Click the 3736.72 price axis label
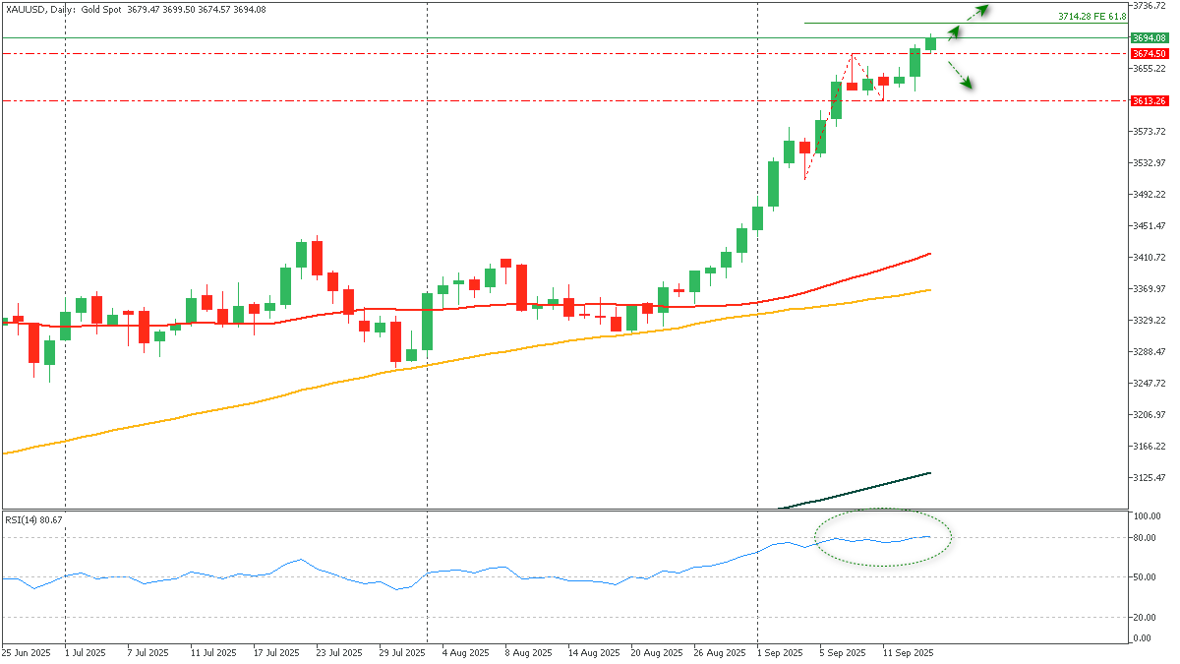 [1150, 6]
